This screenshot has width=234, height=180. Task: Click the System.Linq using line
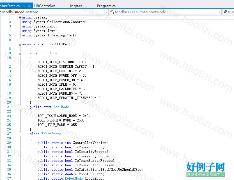coord(39,26)
